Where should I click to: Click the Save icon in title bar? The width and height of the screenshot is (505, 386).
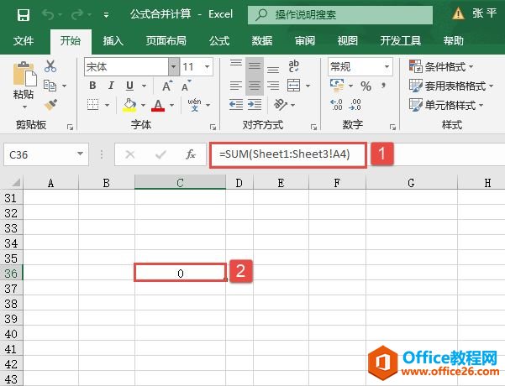click(x=24, y=15)
